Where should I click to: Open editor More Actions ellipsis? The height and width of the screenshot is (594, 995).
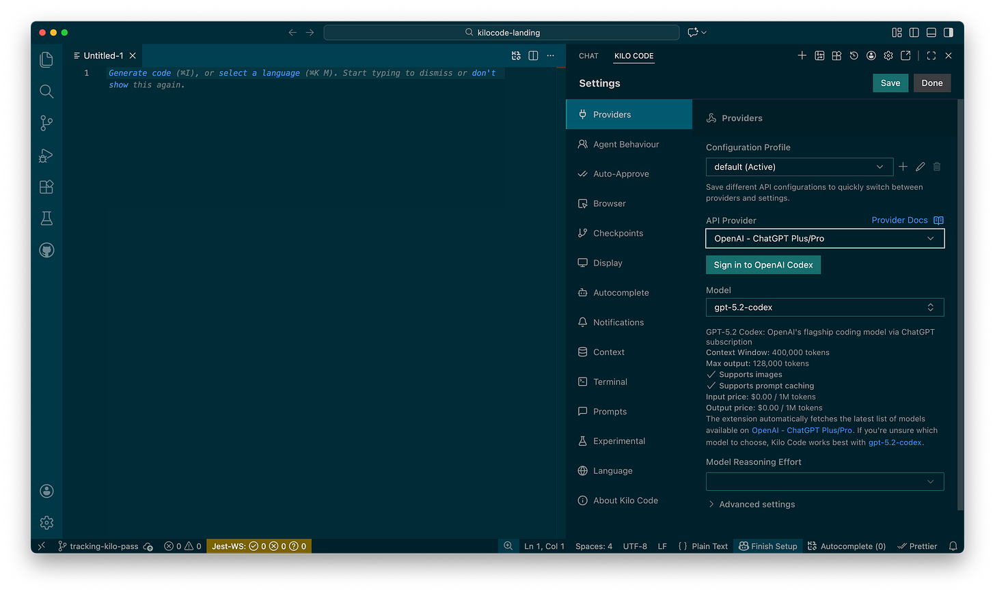(x=550, y=55)
